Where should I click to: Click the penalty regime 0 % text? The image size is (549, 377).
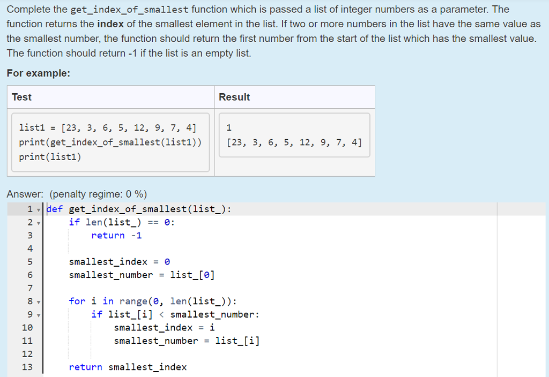point(98,194)
